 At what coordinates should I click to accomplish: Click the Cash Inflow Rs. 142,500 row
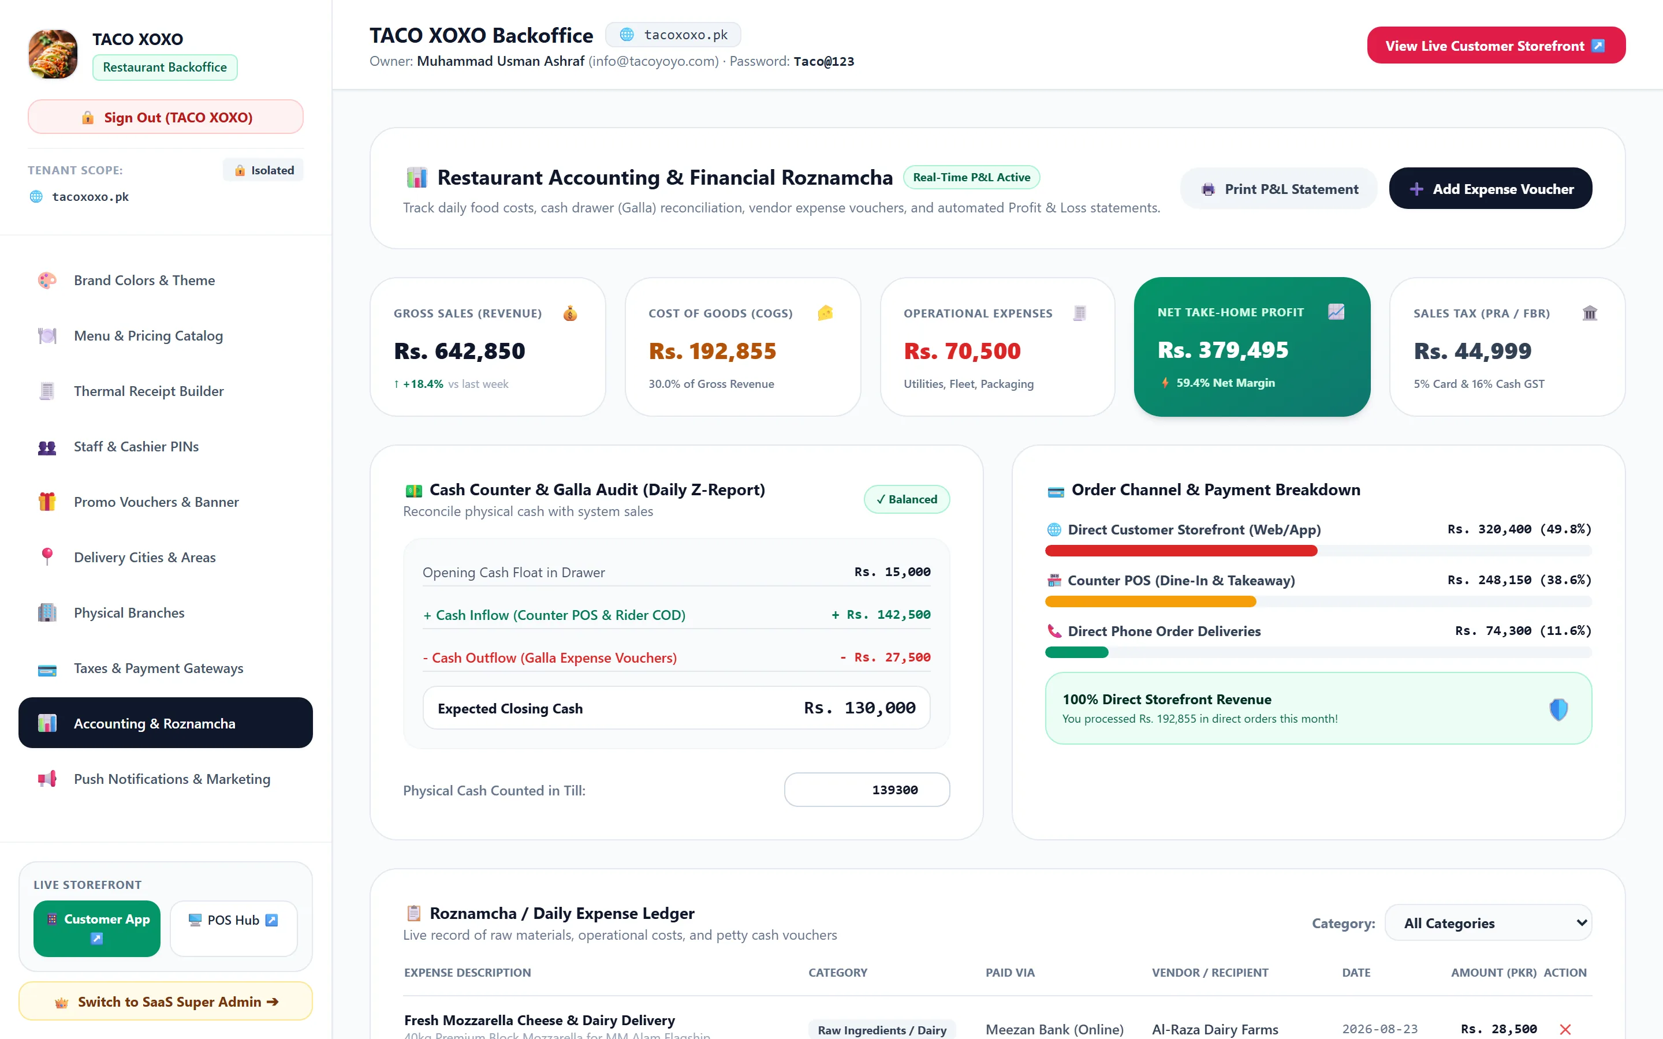click(676, 615)
